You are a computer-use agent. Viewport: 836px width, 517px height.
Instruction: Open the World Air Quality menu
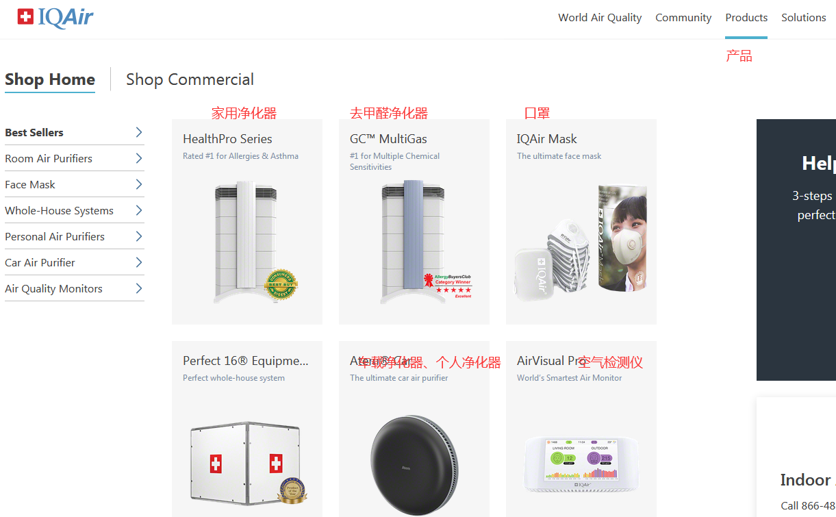click(x=600, y=18)
